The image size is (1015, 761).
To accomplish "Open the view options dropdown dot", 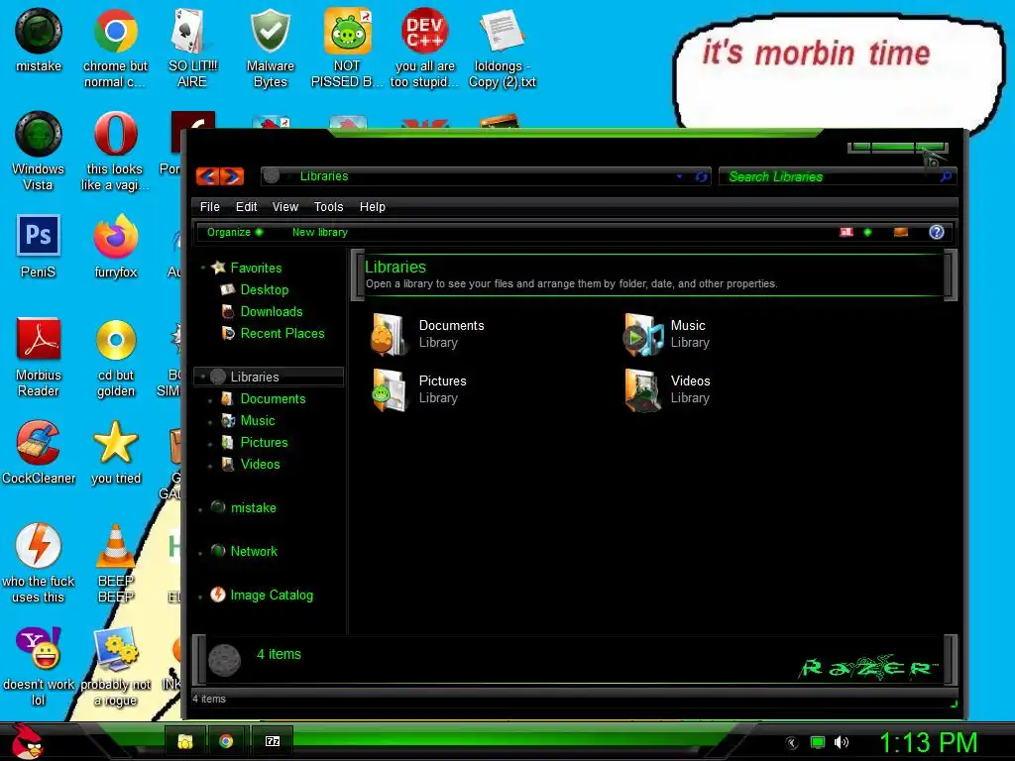I will [x=867, y=232].
